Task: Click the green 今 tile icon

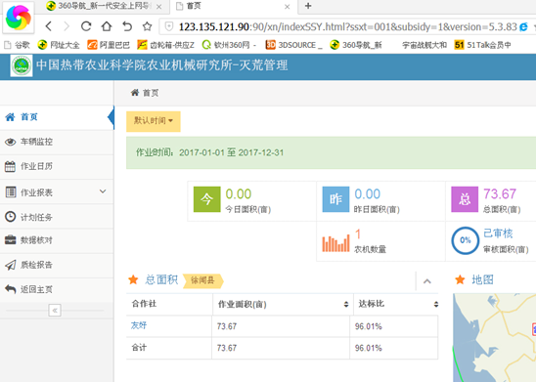Action: 206,199
